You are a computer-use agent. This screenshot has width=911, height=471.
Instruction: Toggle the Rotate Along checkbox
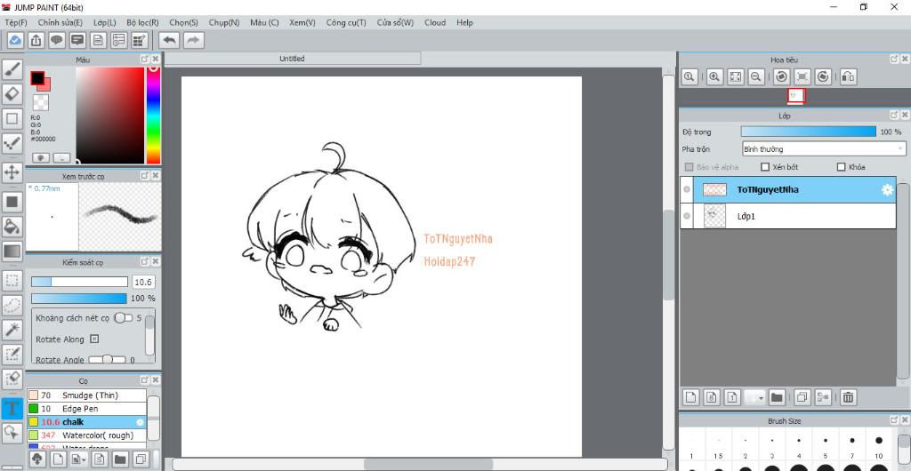94,339
